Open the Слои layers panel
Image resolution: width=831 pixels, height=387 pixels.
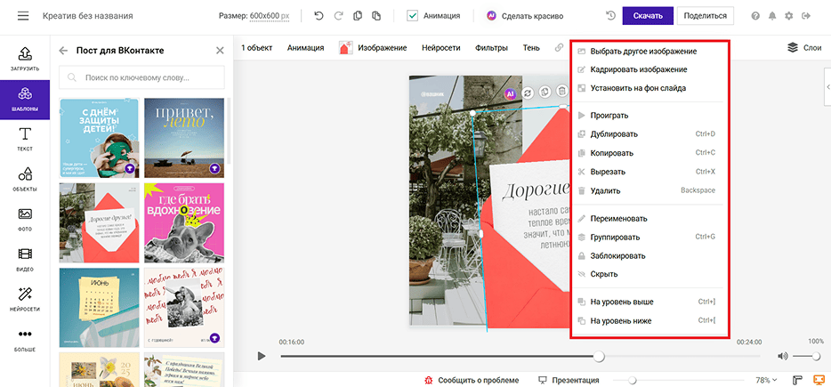[x=804, y=48]
